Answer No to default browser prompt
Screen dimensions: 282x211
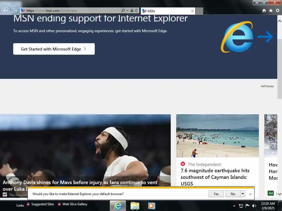click(233, 194)
